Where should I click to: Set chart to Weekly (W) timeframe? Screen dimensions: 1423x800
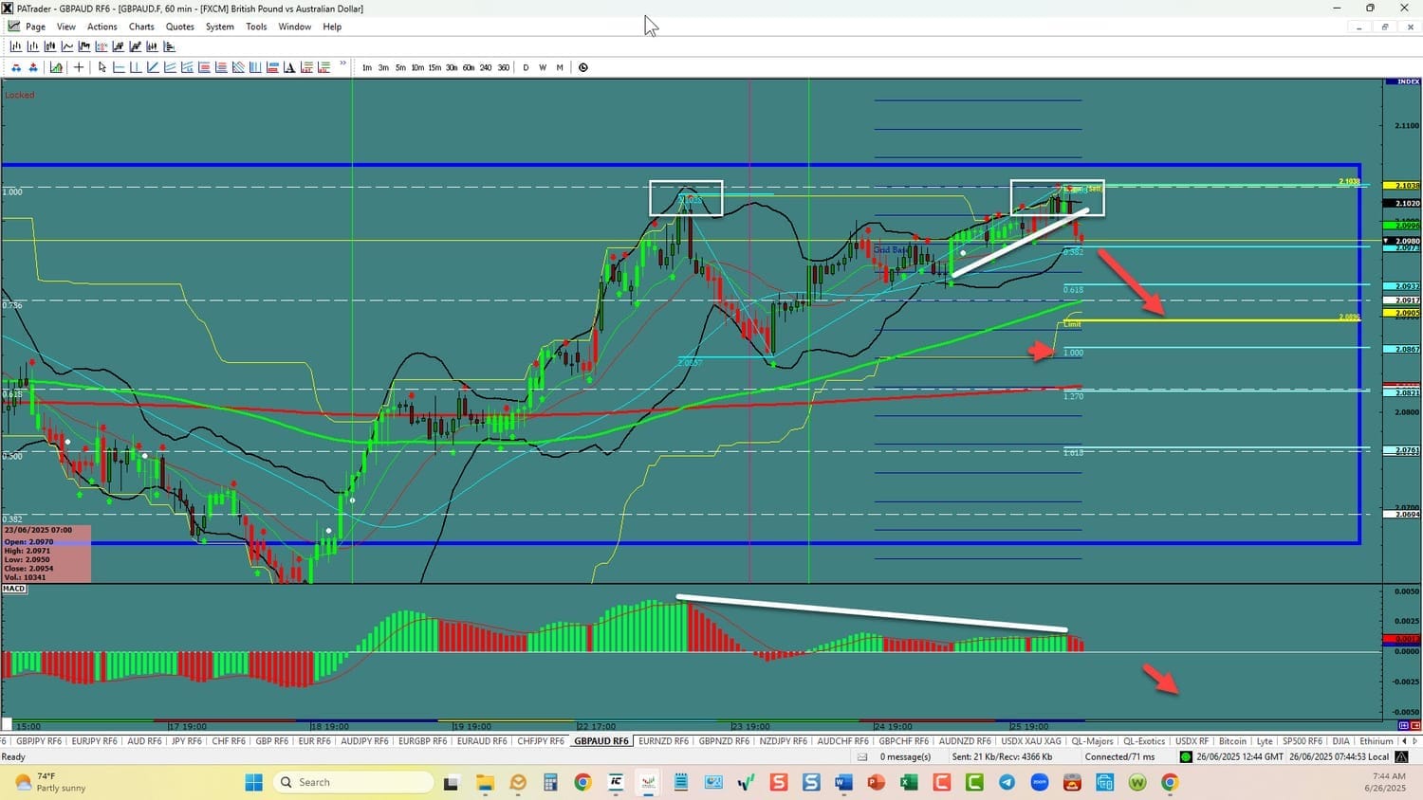[543, 67]
